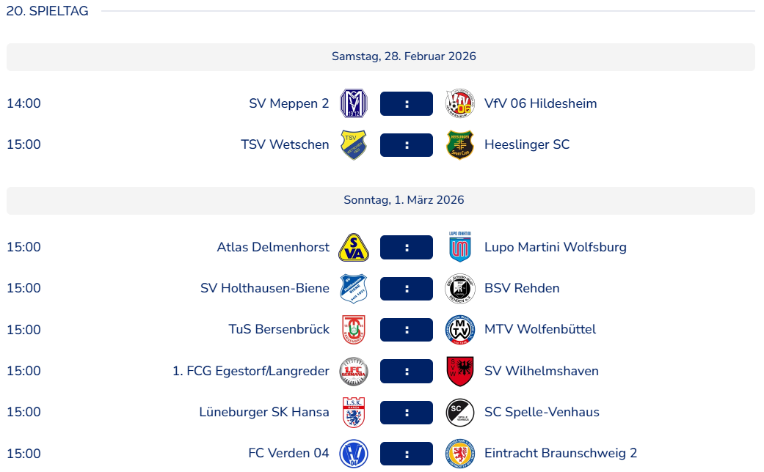The height and width of the screenshot is (472, 764).
Task: Click the Lupo Martini Wolfsburg crest
Action: click(460, 247)
